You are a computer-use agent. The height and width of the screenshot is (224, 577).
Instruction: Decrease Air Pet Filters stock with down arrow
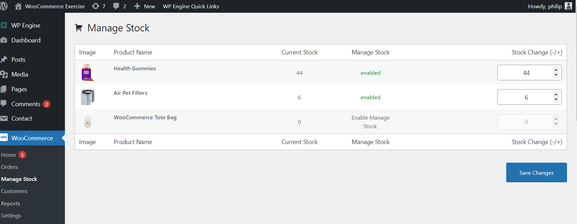(556, 100)
